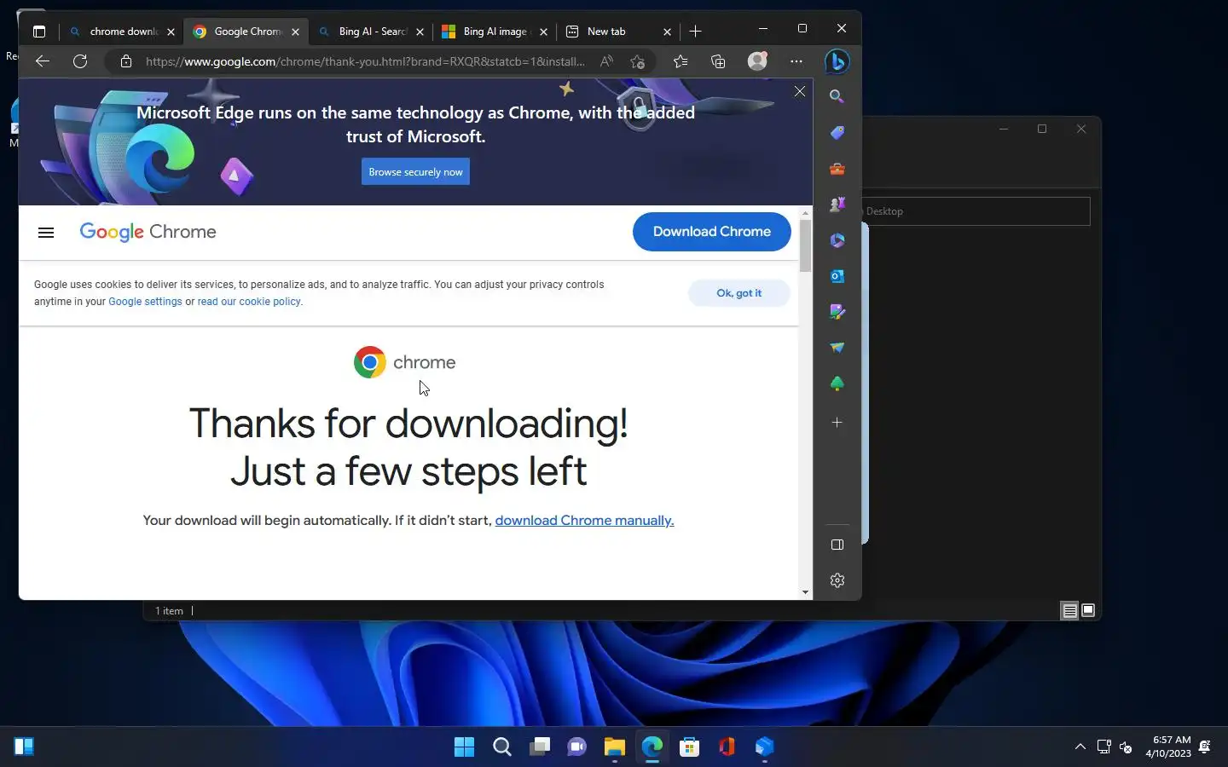The height and width of the screenshot is (767, 1228).
Task: Open Edge Settings and more menu
Action: click(x=796, y=61)
